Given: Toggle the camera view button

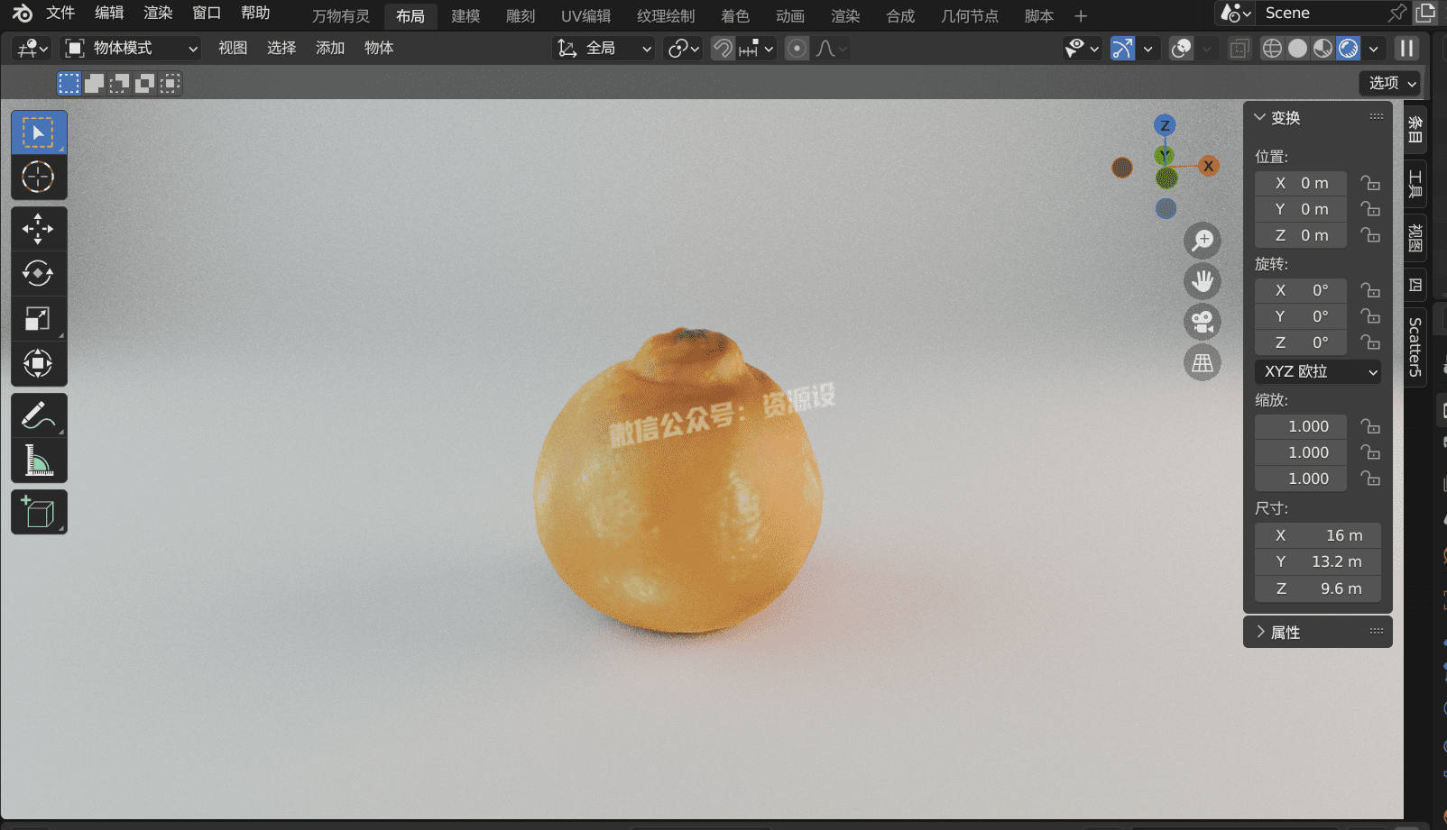Looking at the screenshot, I should point(1203,322).
